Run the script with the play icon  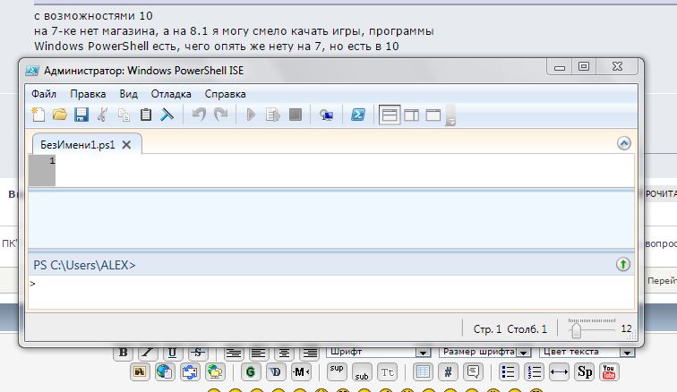click(251, 115)
